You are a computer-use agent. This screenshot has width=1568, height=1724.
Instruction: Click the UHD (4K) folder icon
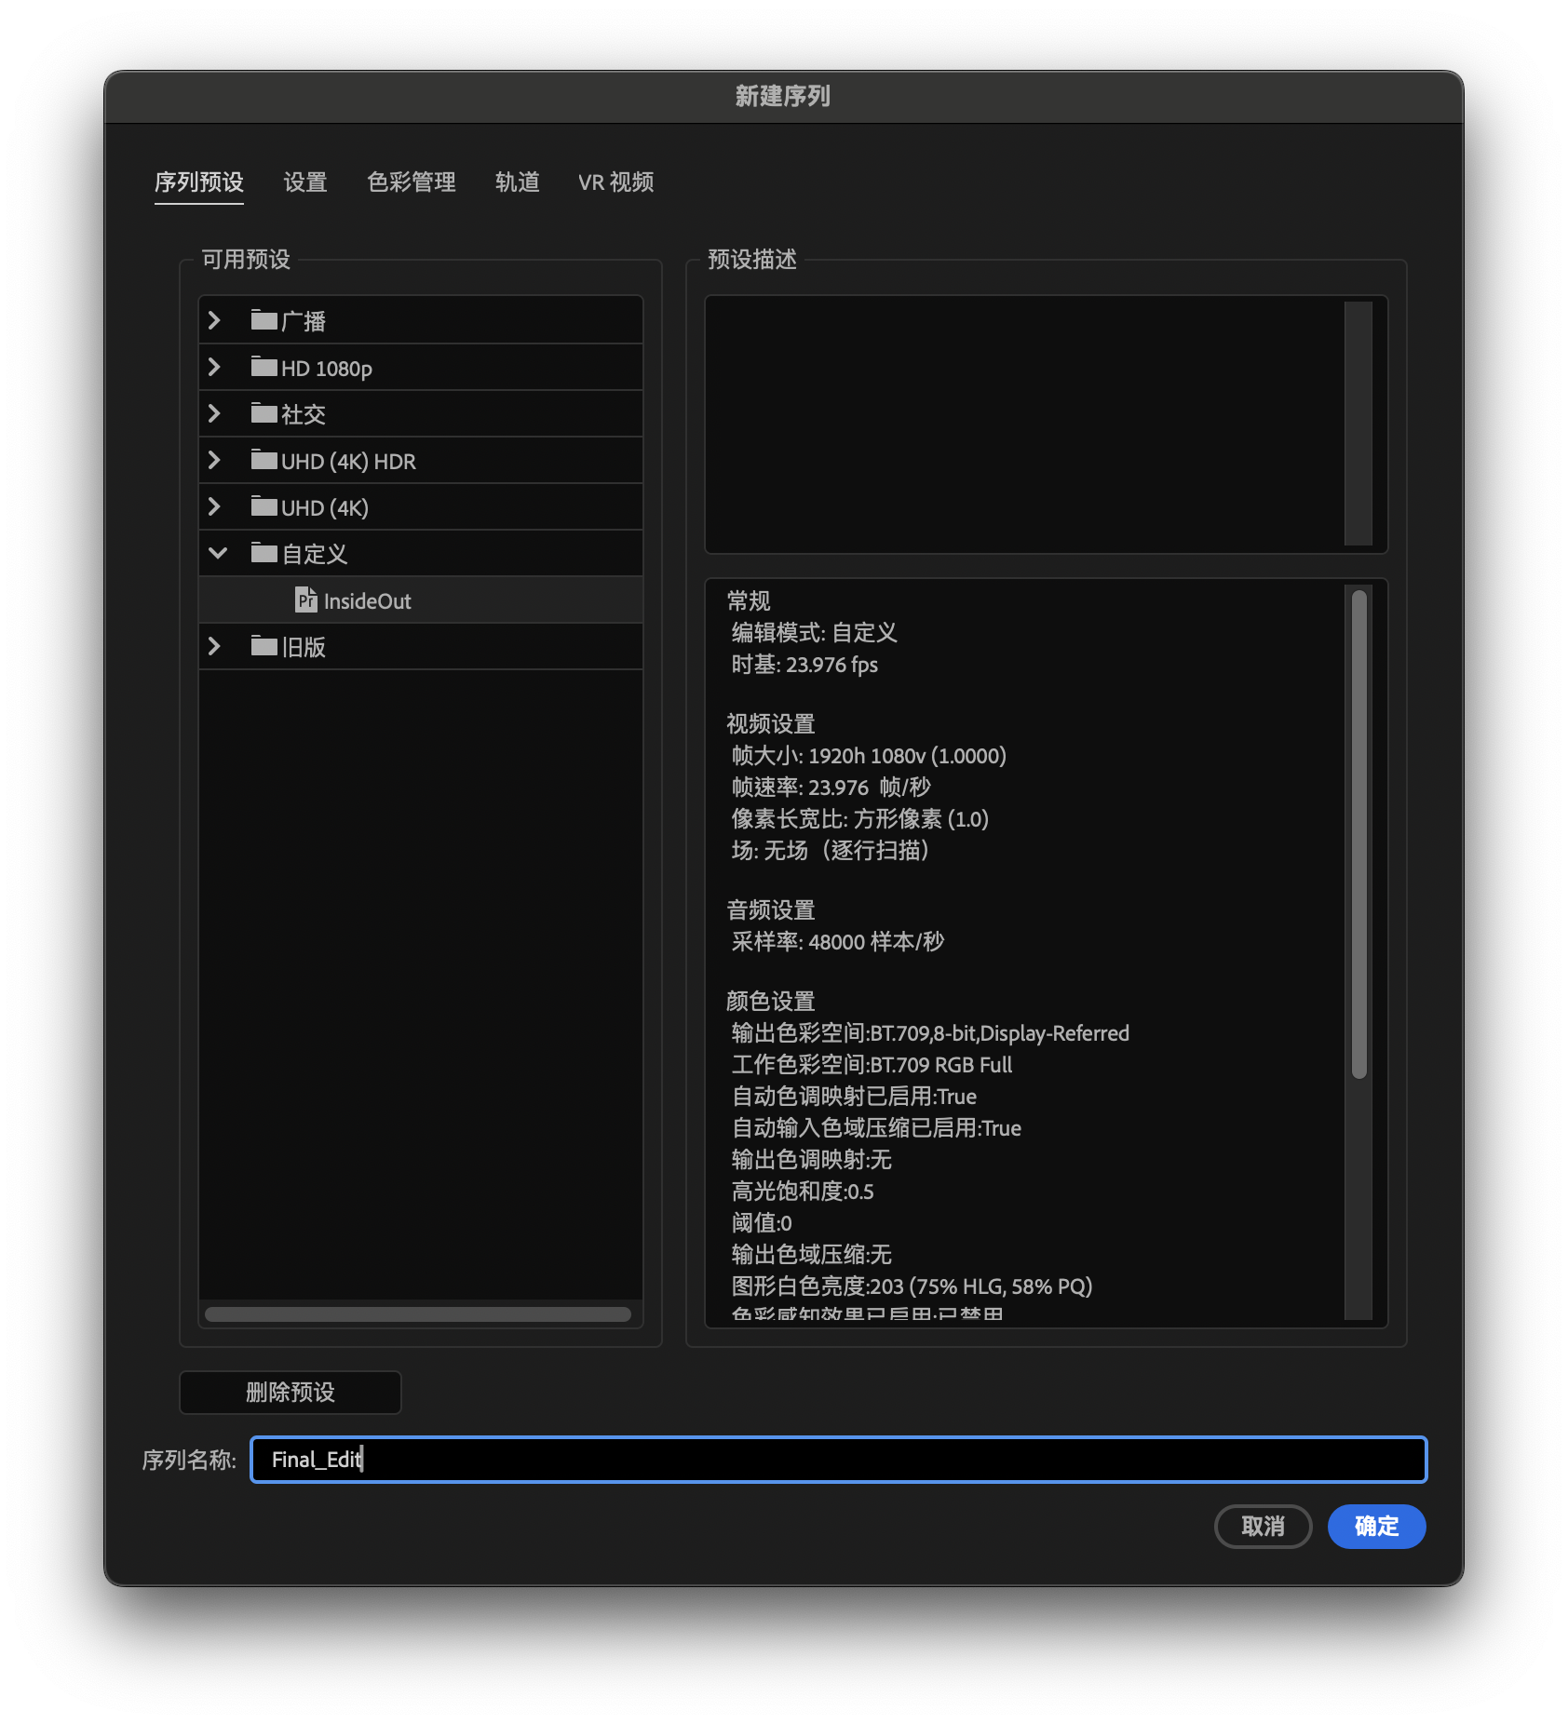pos(264,506)
